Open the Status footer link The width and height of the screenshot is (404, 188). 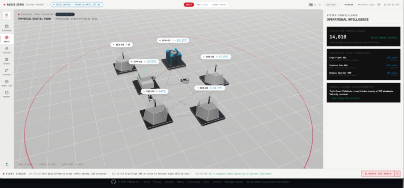180,182
